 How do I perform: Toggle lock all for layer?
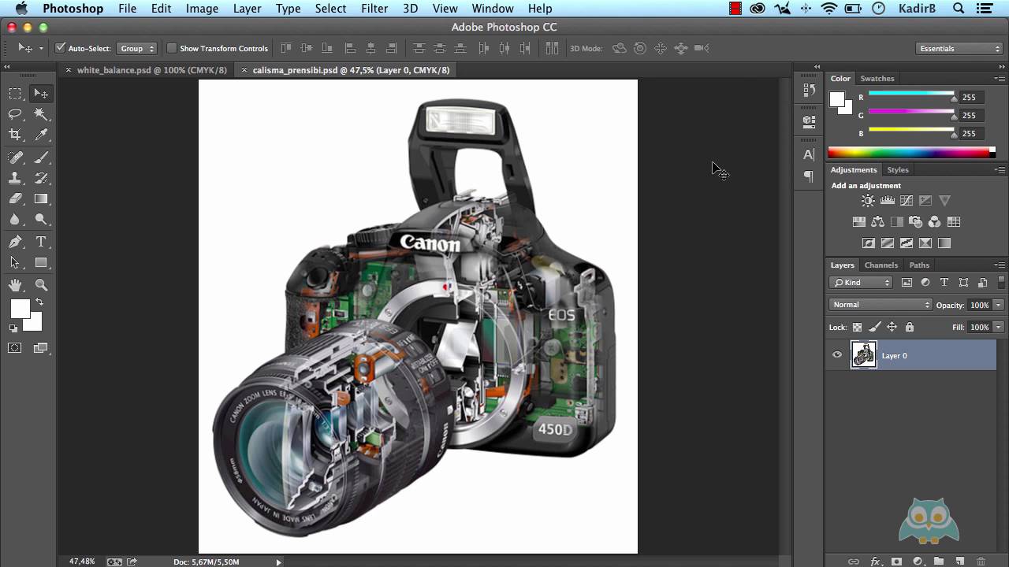coord(910,327)
